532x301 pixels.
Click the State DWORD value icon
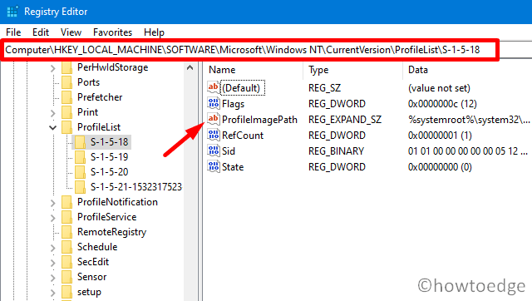coord(214,166)
